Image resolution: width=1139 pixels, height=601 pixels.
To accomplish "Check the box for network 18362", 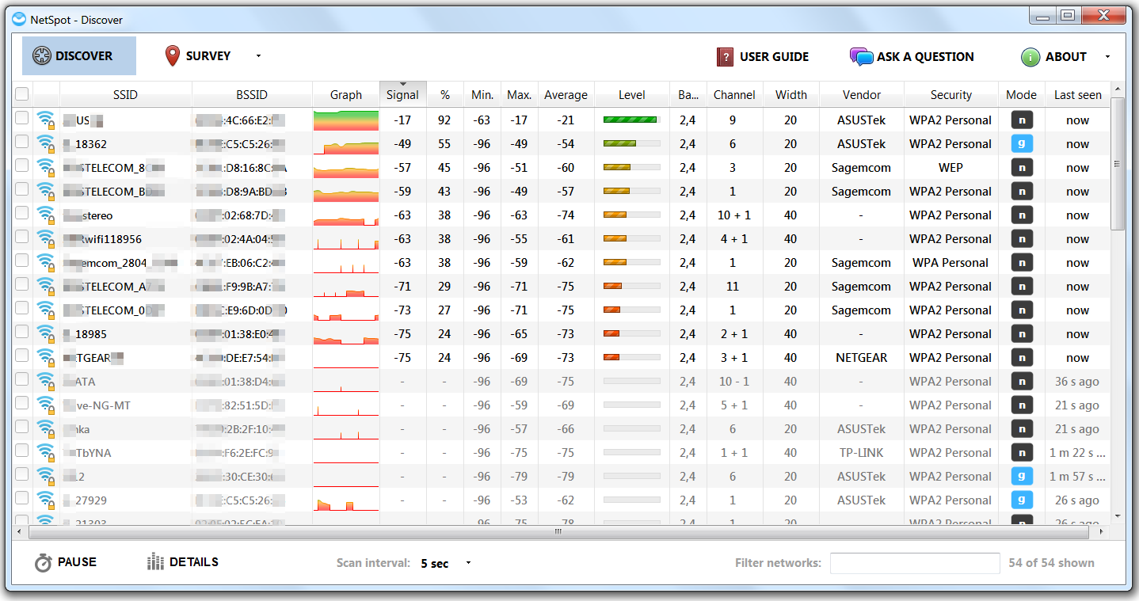I will 22,143.
